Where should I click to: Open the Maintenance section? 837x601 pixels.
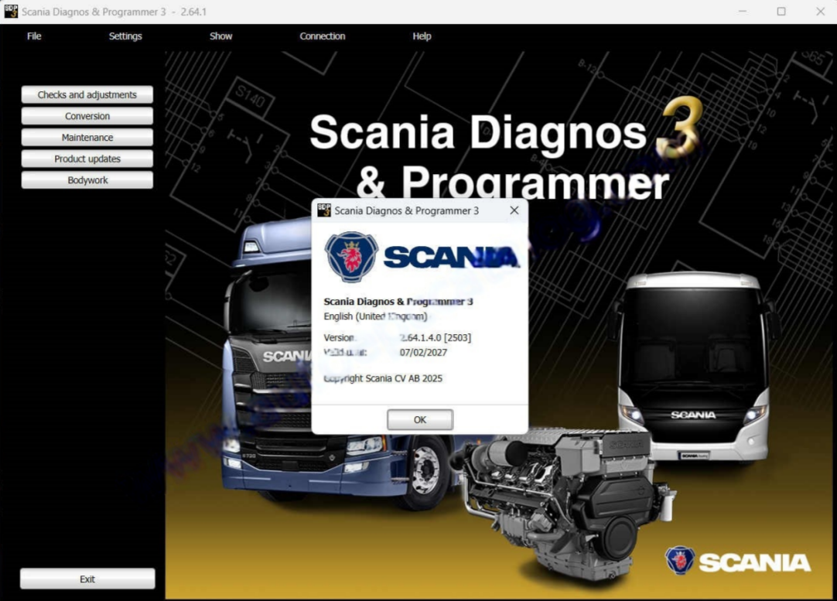coord(87,137)
